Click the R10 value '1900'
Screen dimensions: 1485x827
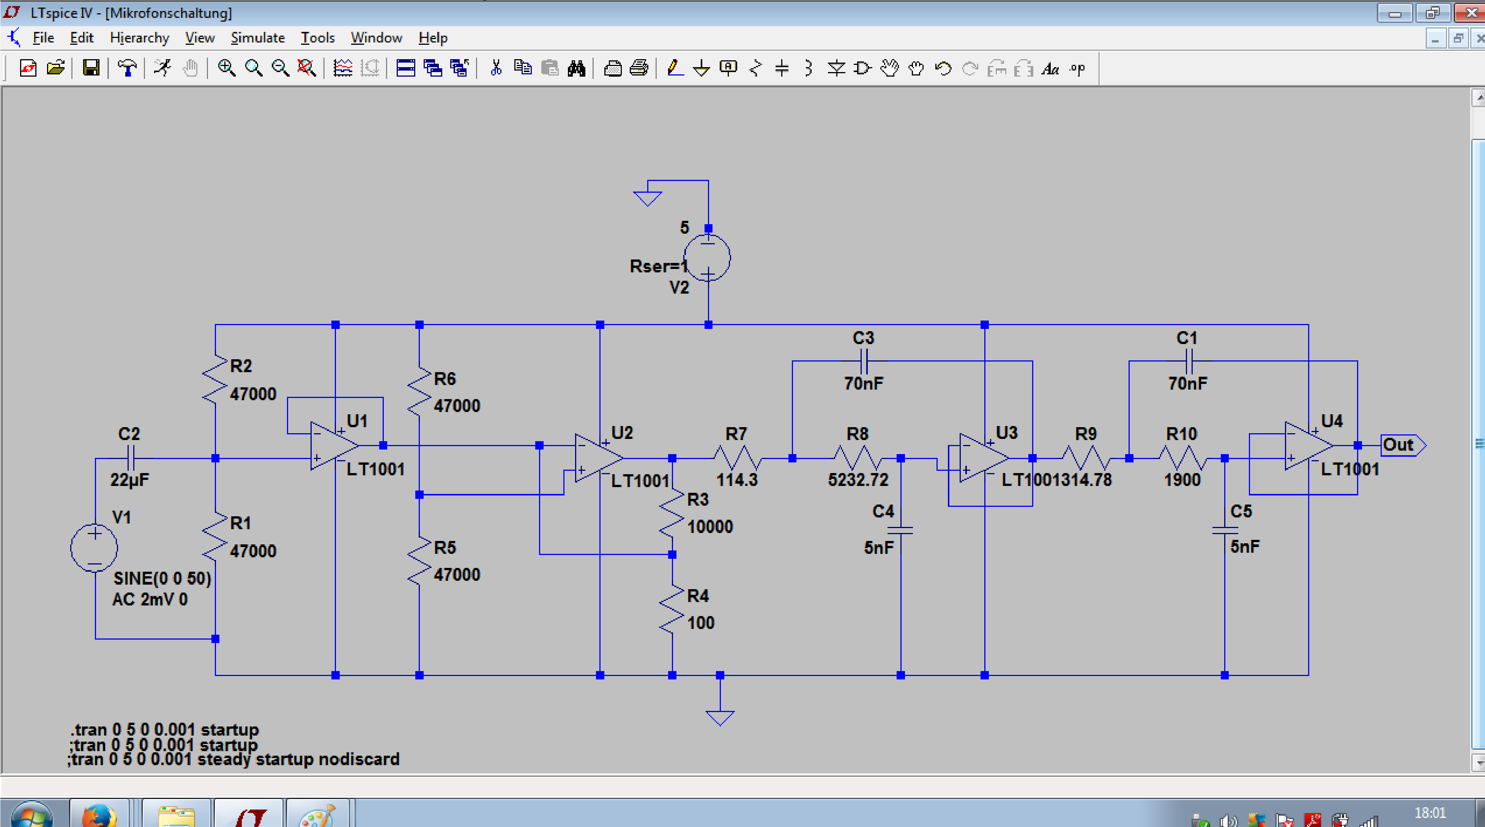point(1182,480)
